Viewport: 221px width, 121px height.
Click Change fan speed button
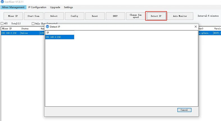point(136,16)
